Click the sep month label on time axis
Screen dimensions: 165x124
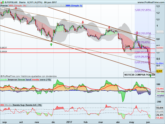click(4, 122)
